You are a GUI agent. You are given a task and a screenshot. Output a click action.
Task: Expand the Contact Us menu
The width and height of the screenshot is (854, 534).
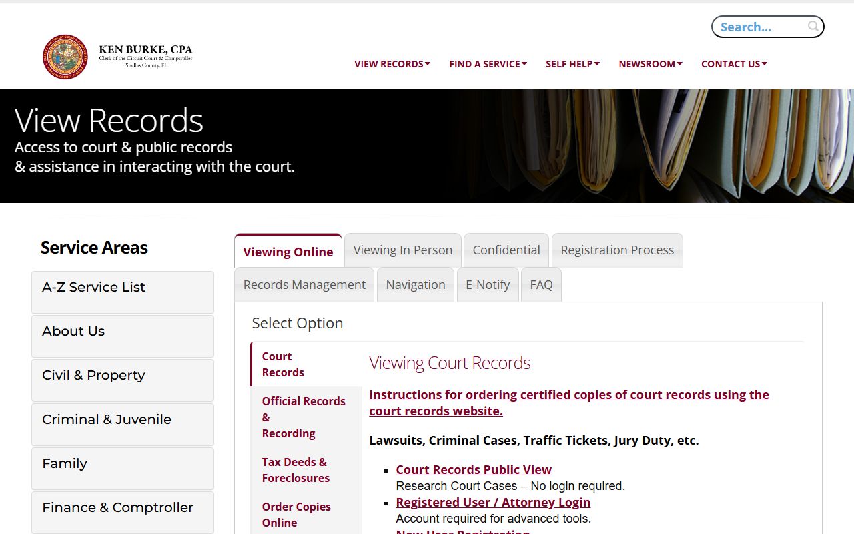(734, 64)
